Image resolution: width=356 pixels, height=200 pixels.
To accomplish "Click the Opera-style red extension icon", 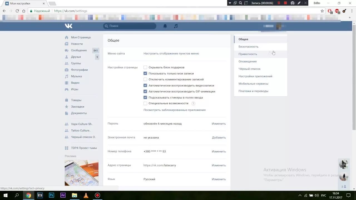I will 330,11.
